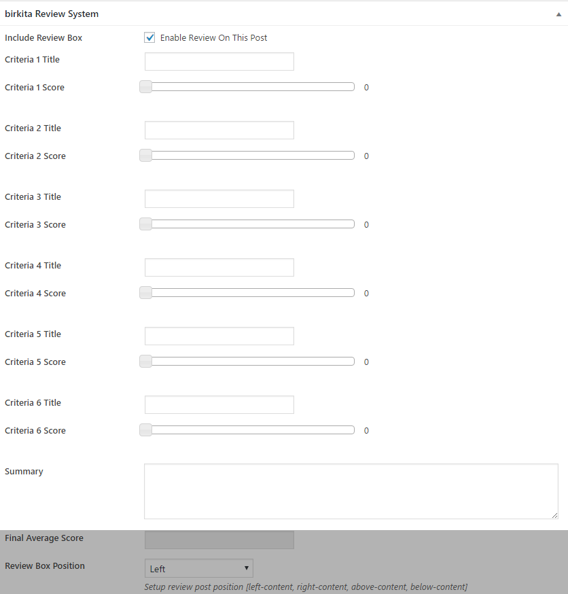Screen dimensions: 568x594
Task: Click the Criteria 6 Score slider handle
Action: click(x=145, y=430)
